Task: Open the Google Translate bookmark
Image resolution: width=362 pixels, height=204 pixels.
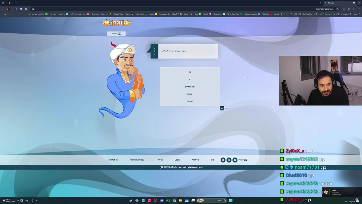Action: [x=252, y=14]
